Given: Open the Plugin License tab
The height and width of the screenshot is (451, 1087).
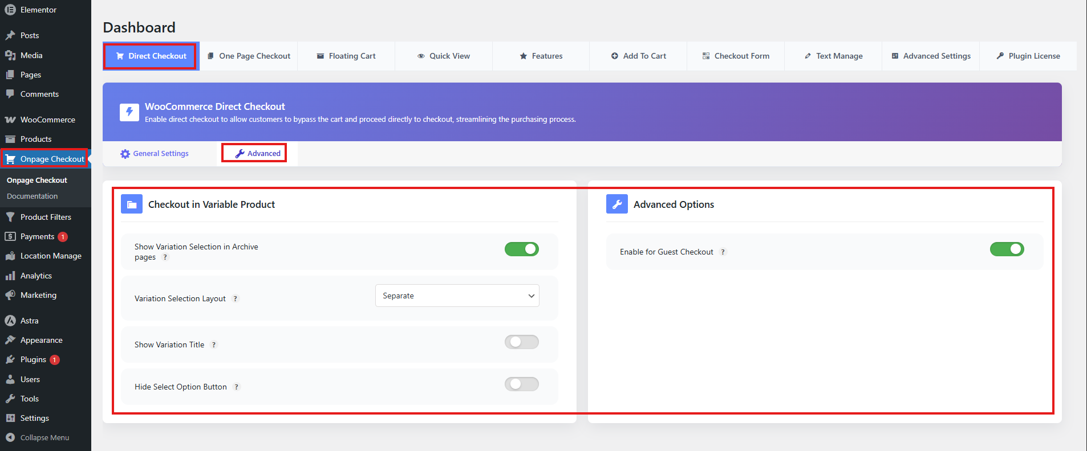Looking at the screenshot, I should [1028, 56].
